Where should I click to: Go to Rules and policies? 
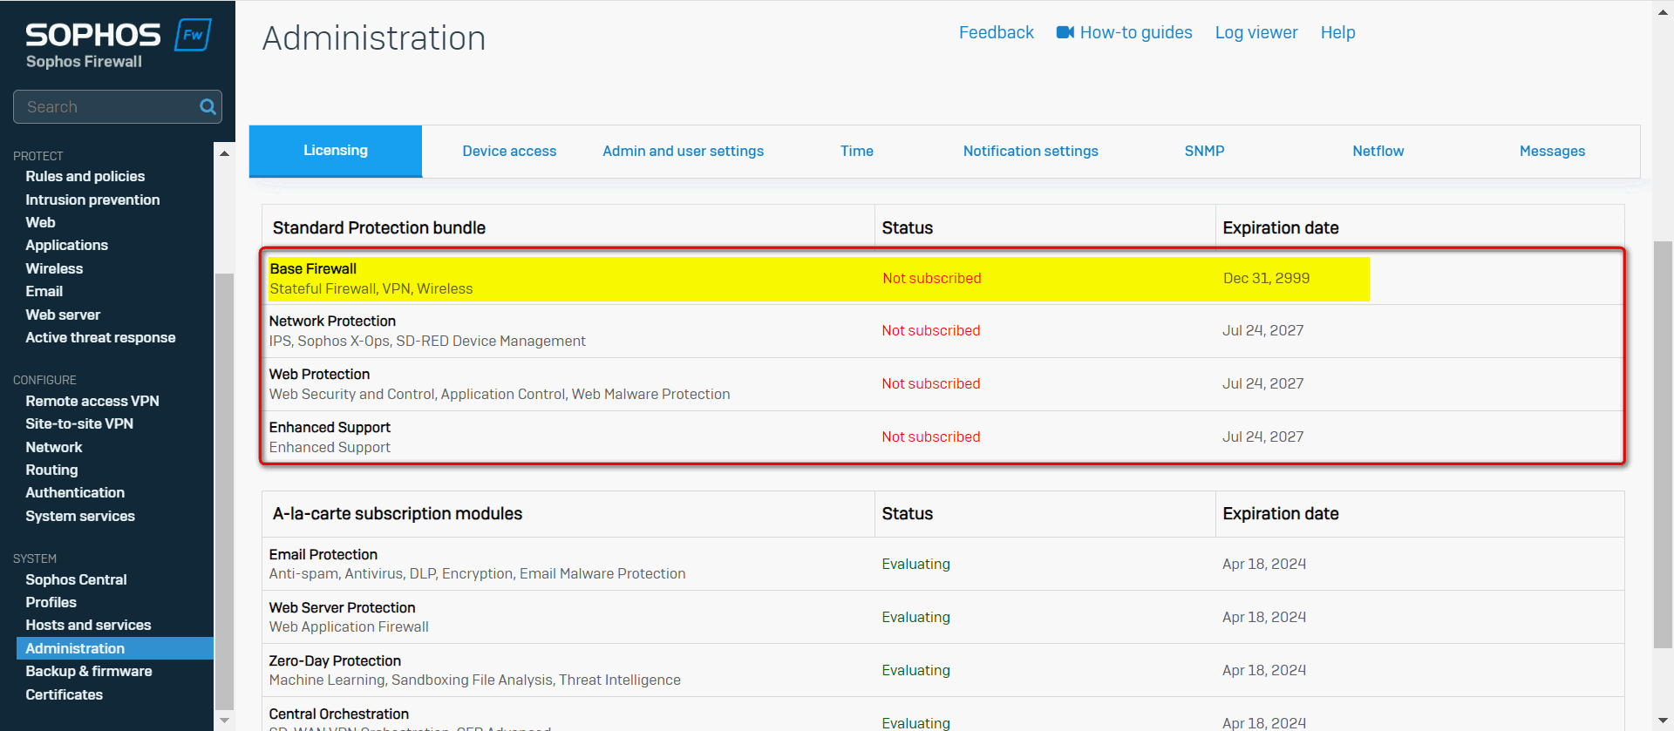pyautogui.click(x=85, y=176)
